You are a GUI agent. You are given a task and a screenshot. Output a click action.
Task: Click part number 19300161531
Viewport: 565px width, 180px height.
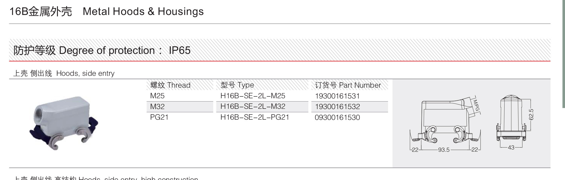point(337,96)
